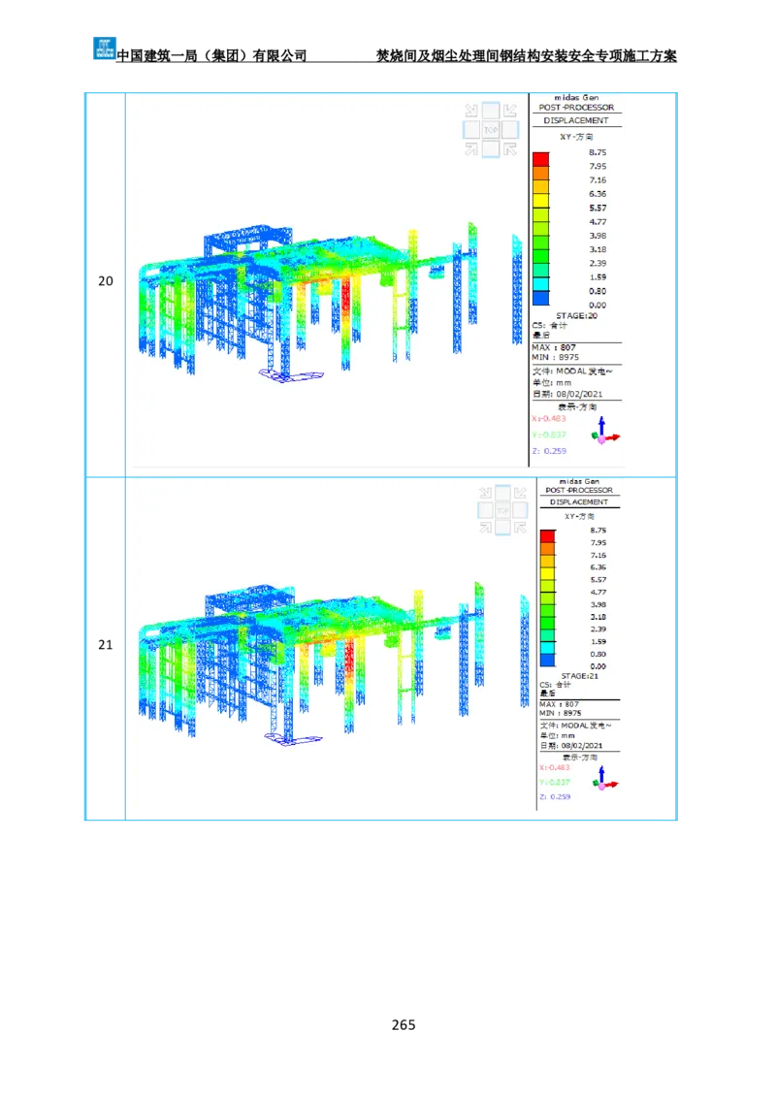Click the lower-right diagonal arrow of the upper view cube
Viewport: 776px width, 1098px height.
tap(509, 148)
